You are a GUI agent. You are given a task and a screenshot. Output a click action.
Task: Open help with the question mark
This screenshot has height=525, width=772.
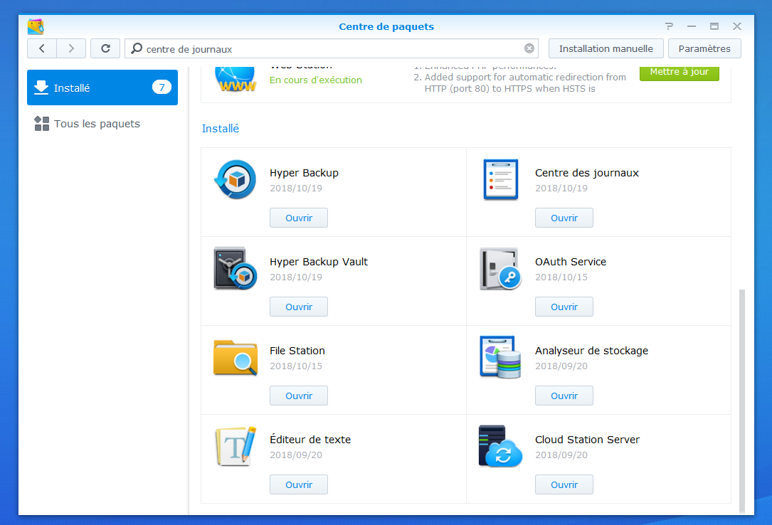[x=669, y=26]
